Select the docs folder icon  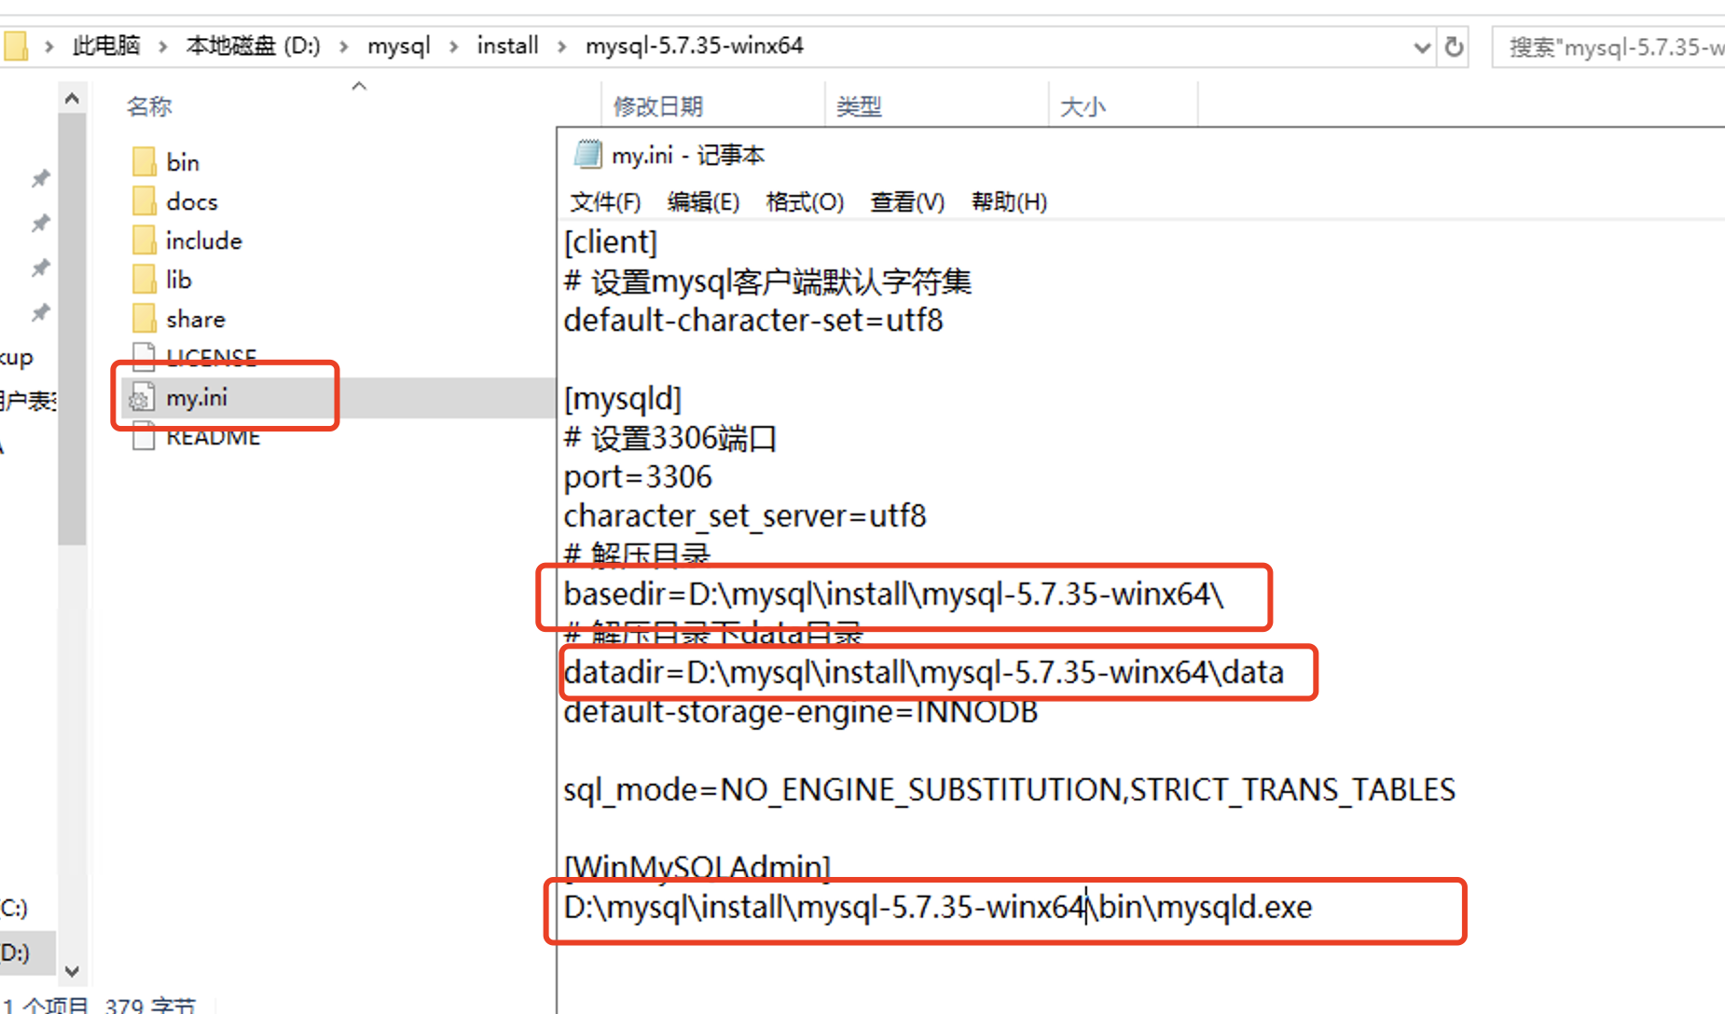144,200
